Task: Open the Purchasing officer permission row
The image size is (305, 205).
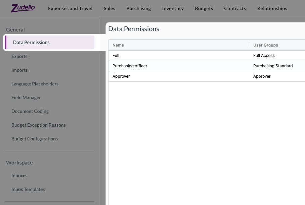Action: [130, 66]
